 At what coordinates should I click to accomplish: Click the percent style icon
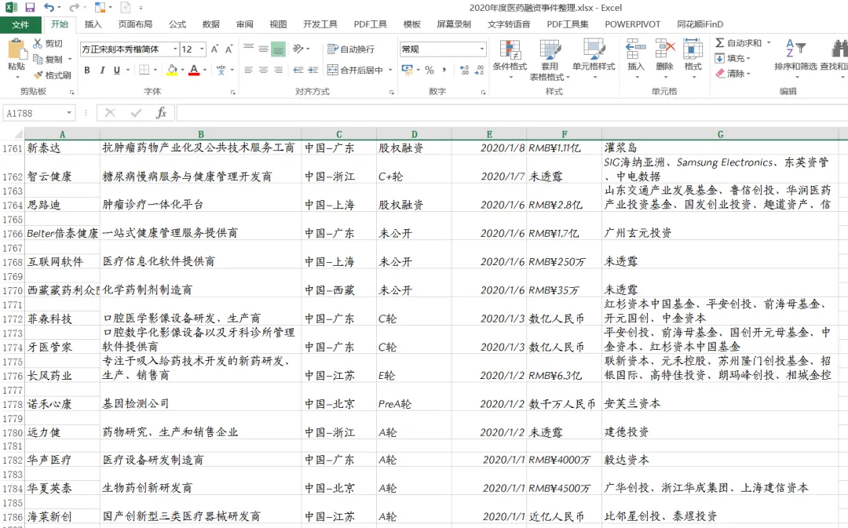429,70
